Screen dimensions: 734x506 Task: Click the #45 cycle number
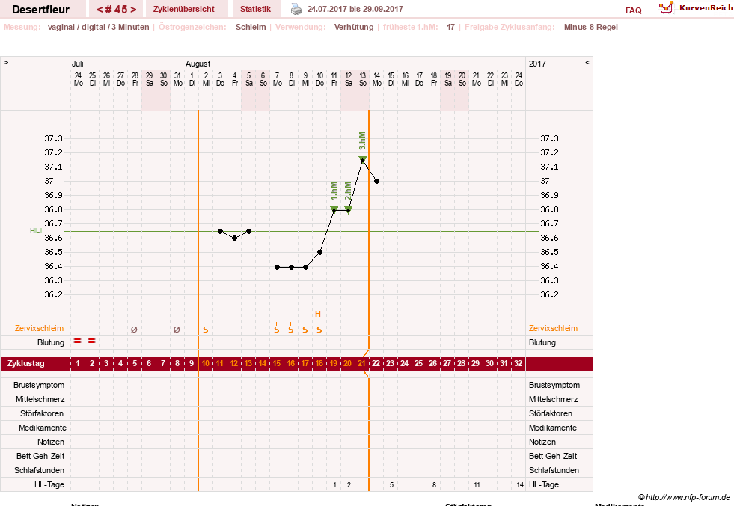click(x=116, y=10)
